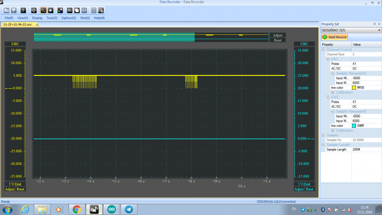Expand the CH1 Calibration group
This screenshot has height=215, width=382.
click(x=333, y=92)
